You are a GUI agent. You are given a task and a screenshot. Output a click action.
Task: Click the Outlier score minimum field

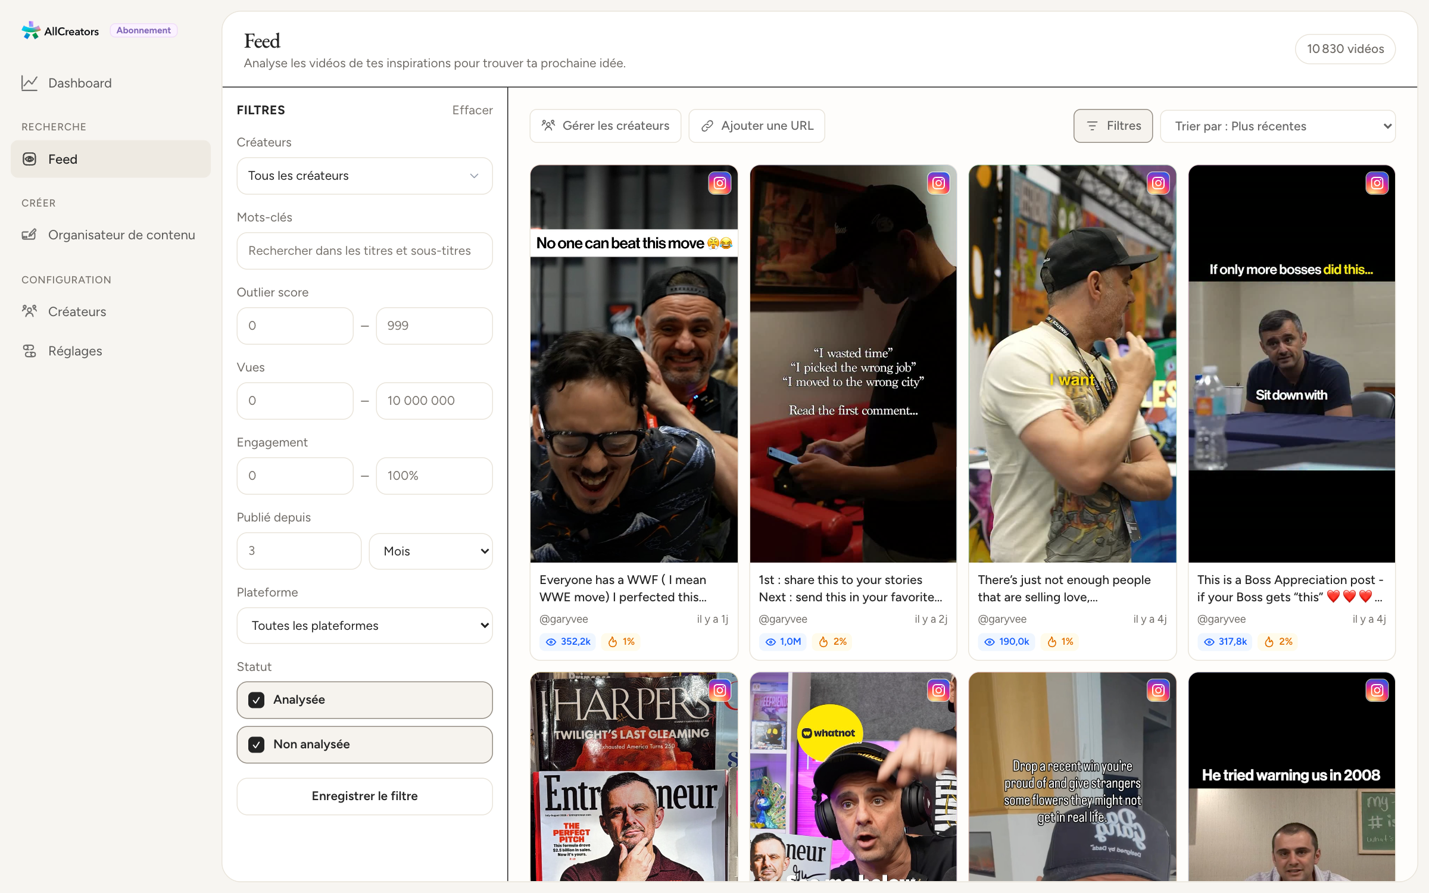[295, 326]
